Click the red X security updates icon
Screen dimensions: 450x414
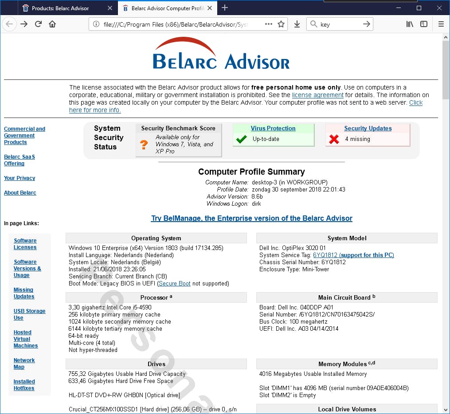pos(334,139)
